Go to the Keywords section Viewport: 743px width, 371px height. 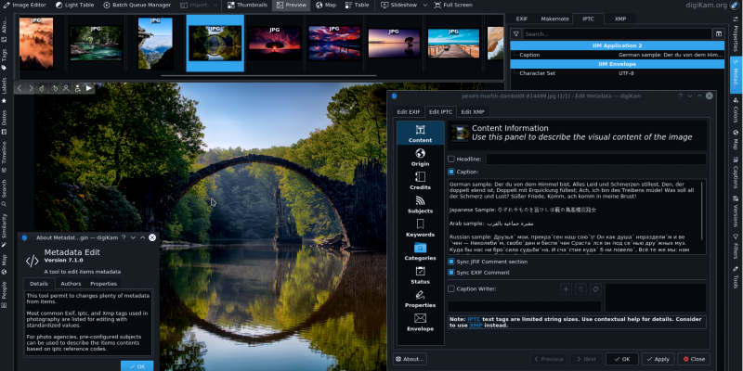(420, 228)
